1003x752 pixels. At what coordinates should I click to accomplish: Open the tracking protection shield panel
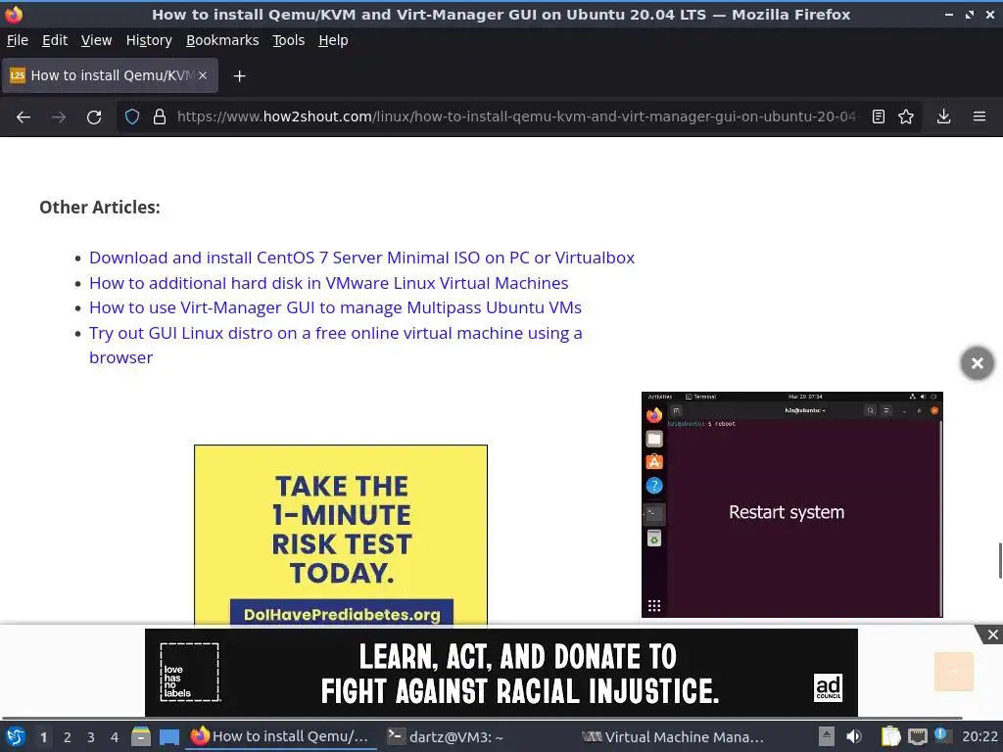pyautogui.click(x=132, y=117)
